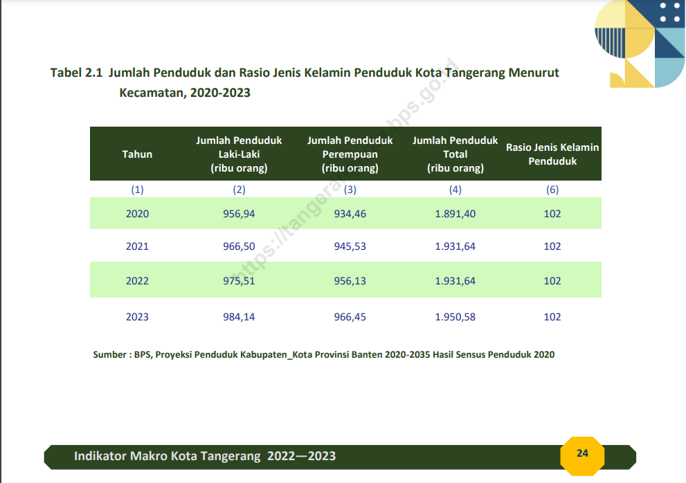Click female population value 934,46

(350, 214)
